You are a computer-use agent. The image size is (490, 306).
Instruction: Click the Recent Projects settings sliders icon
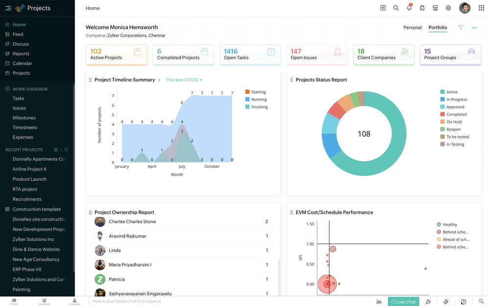(x=56, y=150)
